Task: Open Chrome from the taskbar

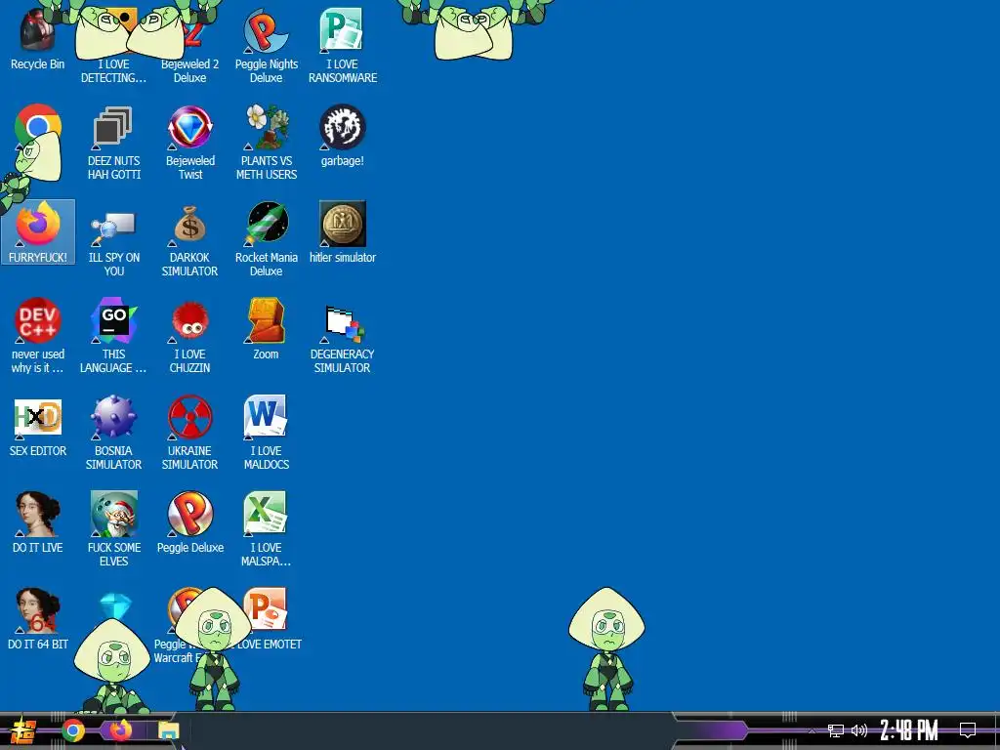Action: (x=73, y=730)
